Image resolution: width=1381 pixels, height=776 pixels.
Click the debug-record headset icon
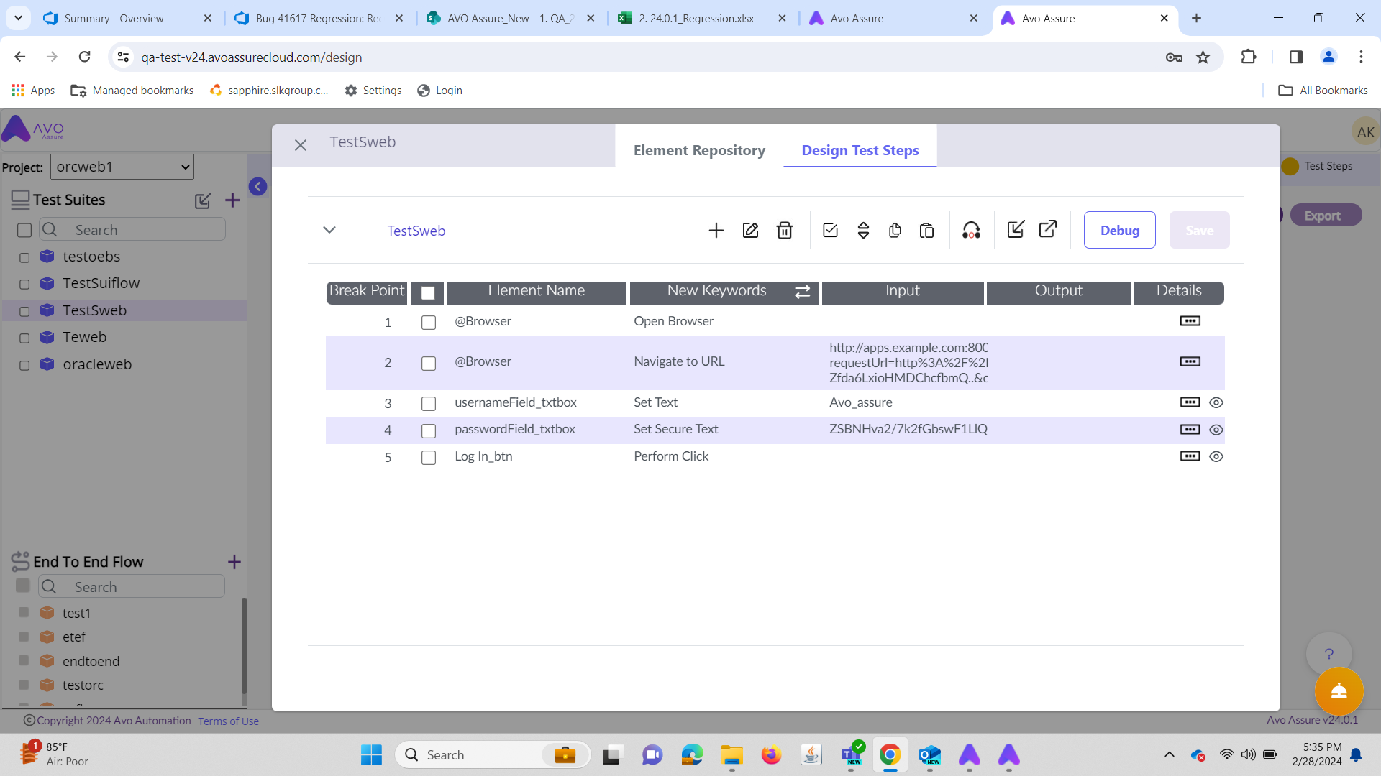(972, 230)
